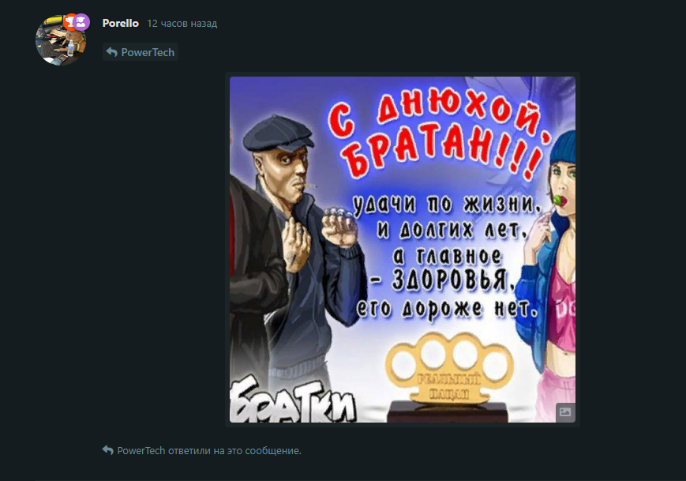Viewport: 686px width, 481px height.
Task: Click the reply arrow icon beside PowerTech chip
Action: click(x=111, y=52)
